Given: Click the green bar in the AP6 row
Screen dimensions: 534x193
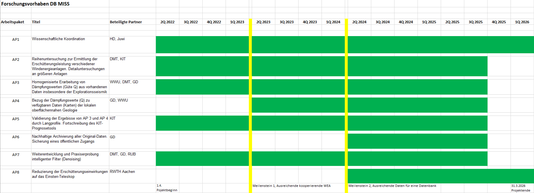Looking at the screenshot, I should [x=417, y=141].
